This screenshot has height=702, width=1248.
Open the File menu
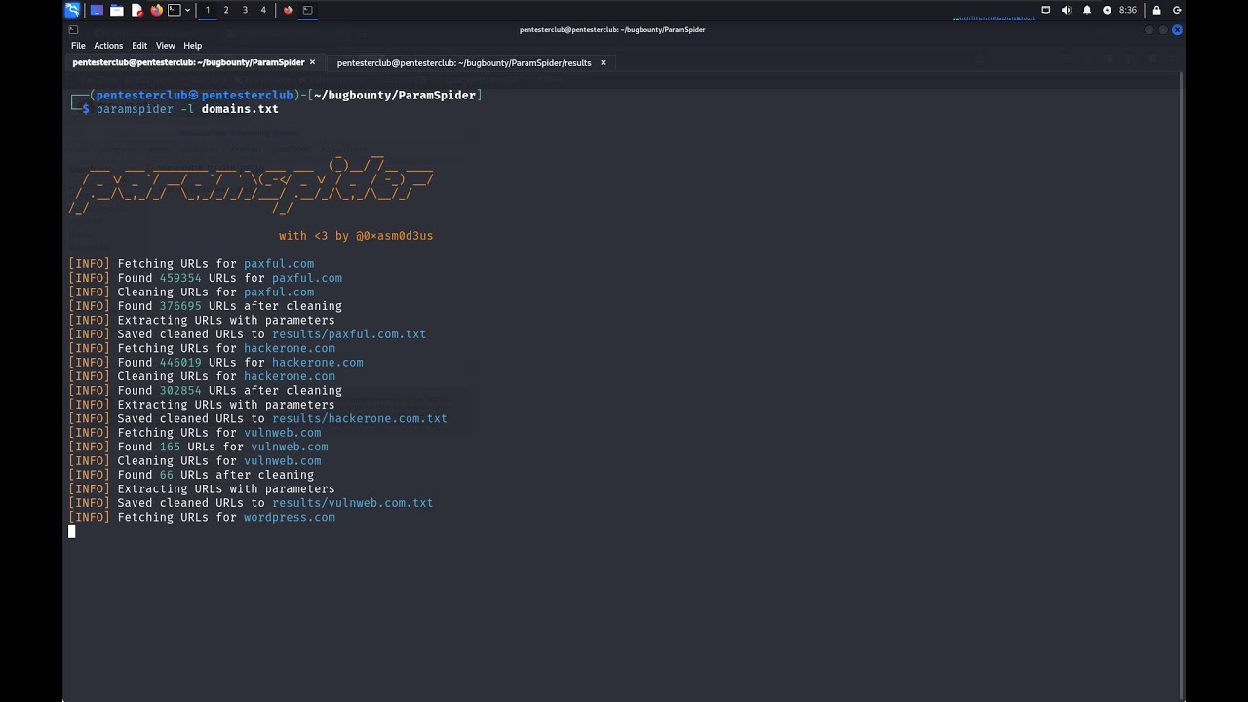[x=78, y=46]
